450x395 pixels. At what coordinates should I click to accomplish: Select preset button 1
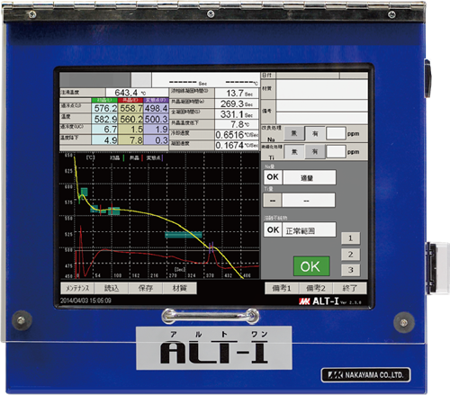click(350, 238)
